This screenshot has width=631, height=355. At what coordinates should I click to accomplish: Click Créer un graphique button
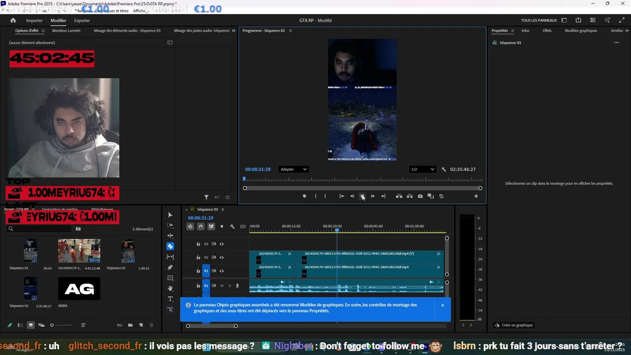[x=514, y=325]
